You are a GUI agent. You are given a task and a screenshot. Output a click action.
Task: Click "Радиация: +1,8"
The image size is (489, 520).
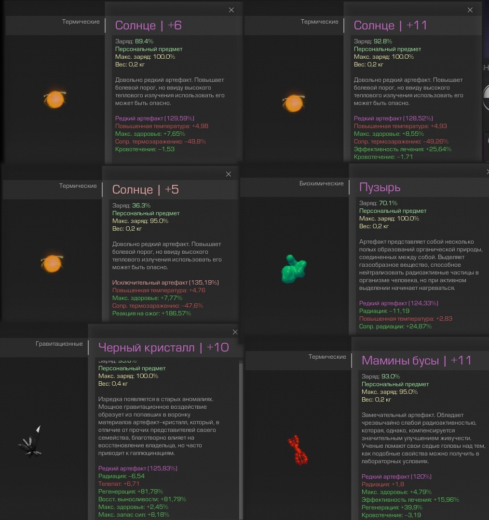click(383, 484)
